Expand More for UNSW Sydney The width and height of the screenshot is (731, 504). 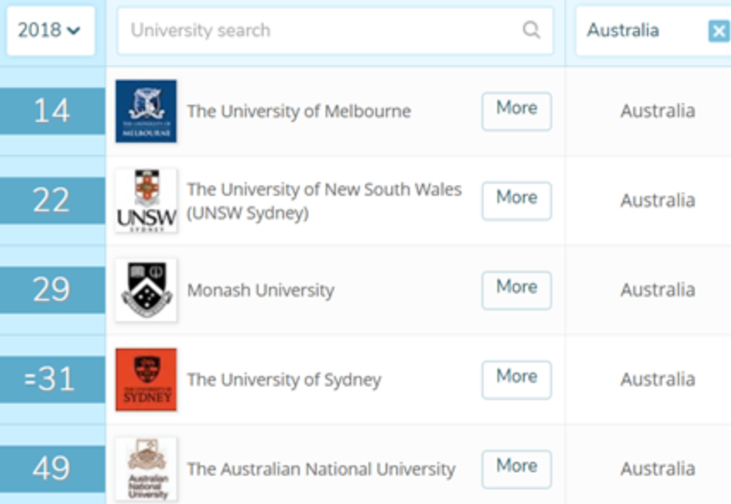pos(516,200)
